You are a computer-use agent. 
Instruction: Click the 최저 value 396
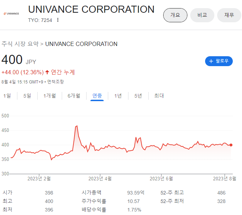49,210
